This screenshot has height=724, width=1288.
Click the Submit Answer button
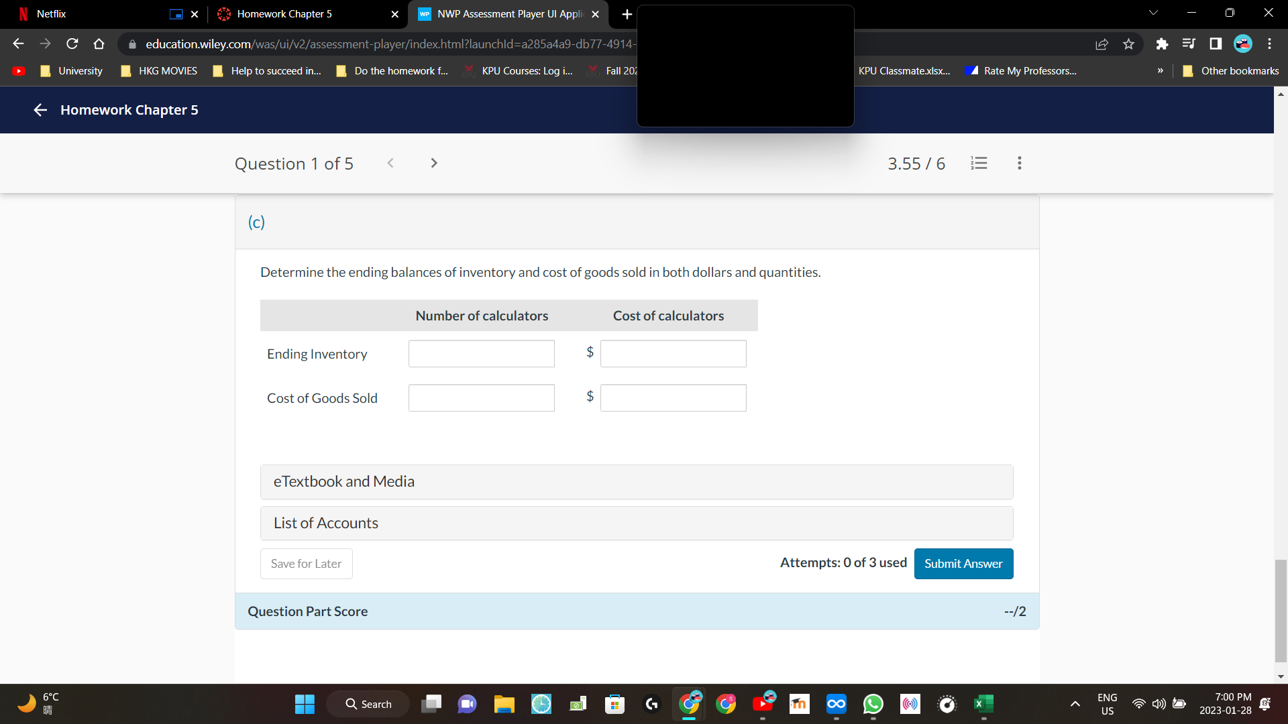point(963,563)
